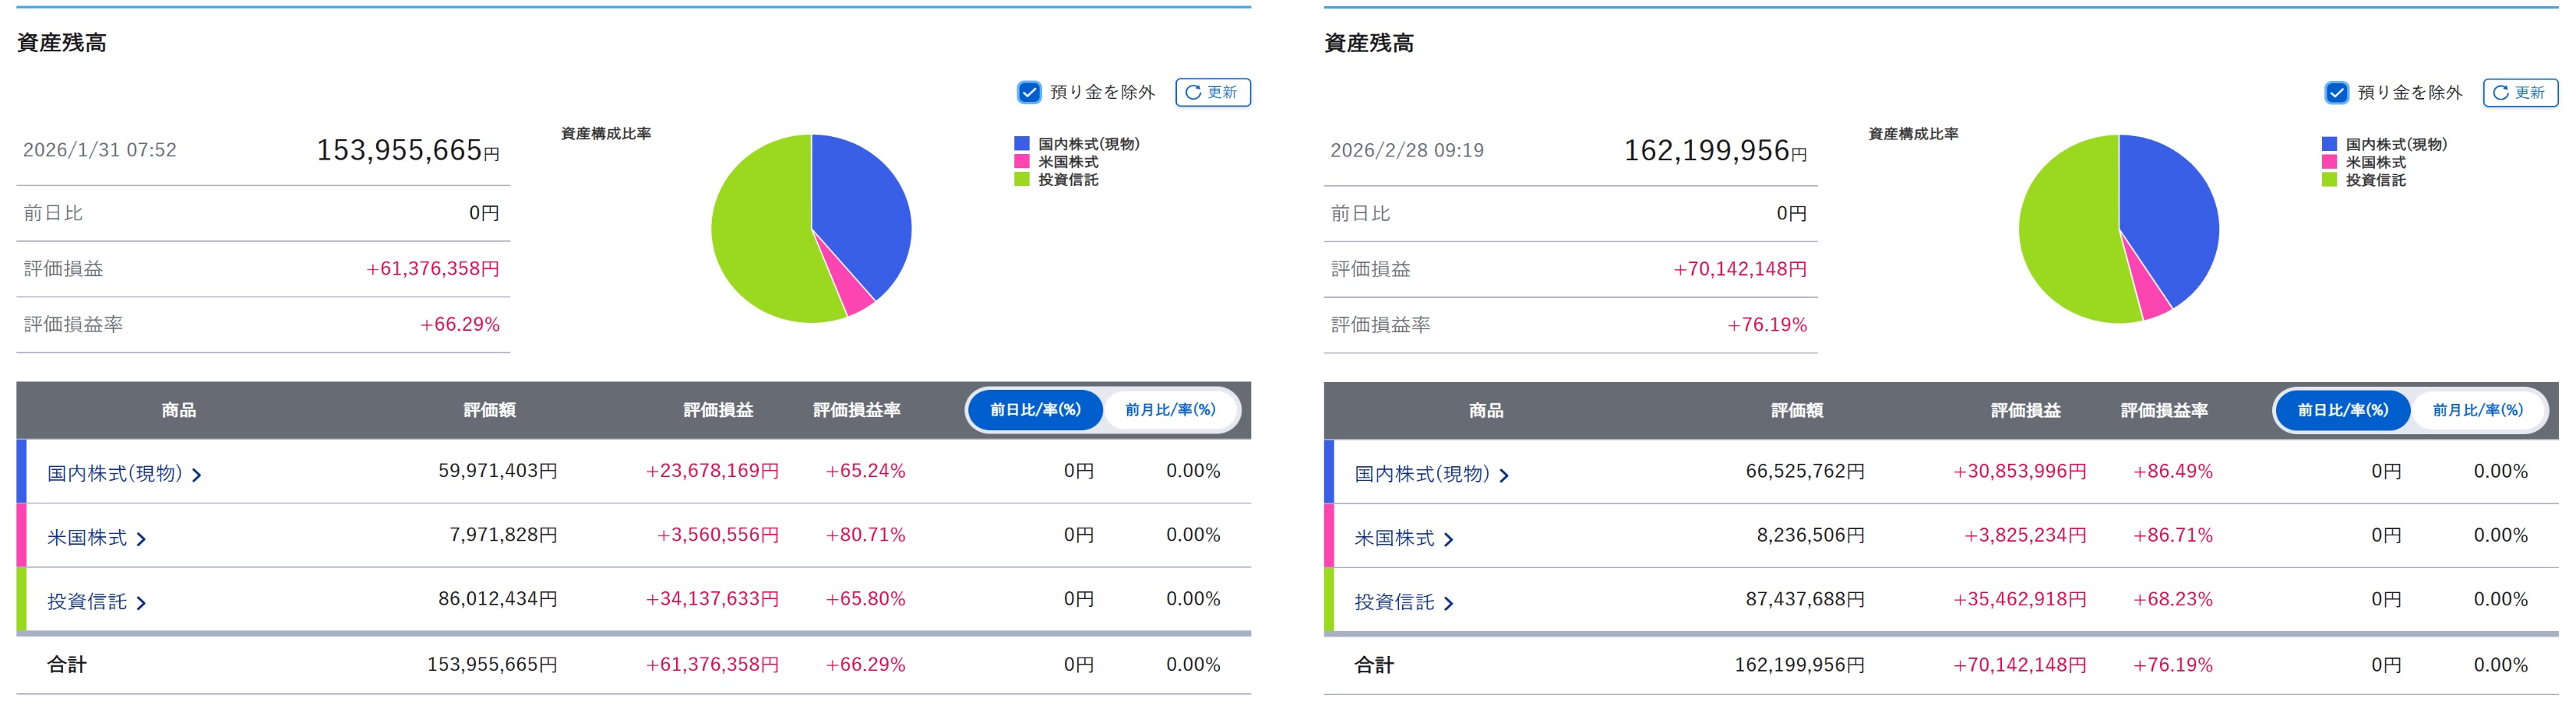
Task: Click the 更新 refresh button in left panel
Action: pos(1212,93)
